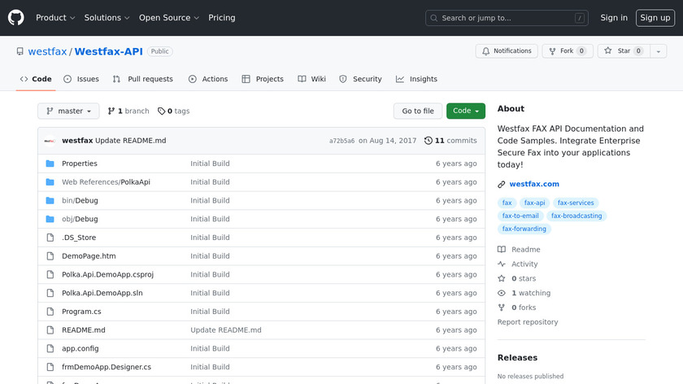This screenshot has height=384, width=683.
Task: Expand the Open Source menu
Action: pyautogui.click(x=169, y=18)
